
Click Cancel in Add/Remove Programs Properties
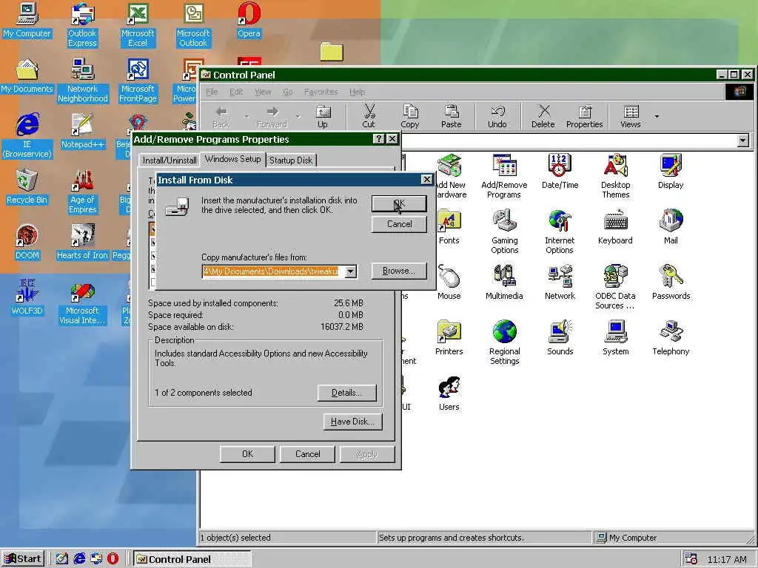[x=307, y=454]
